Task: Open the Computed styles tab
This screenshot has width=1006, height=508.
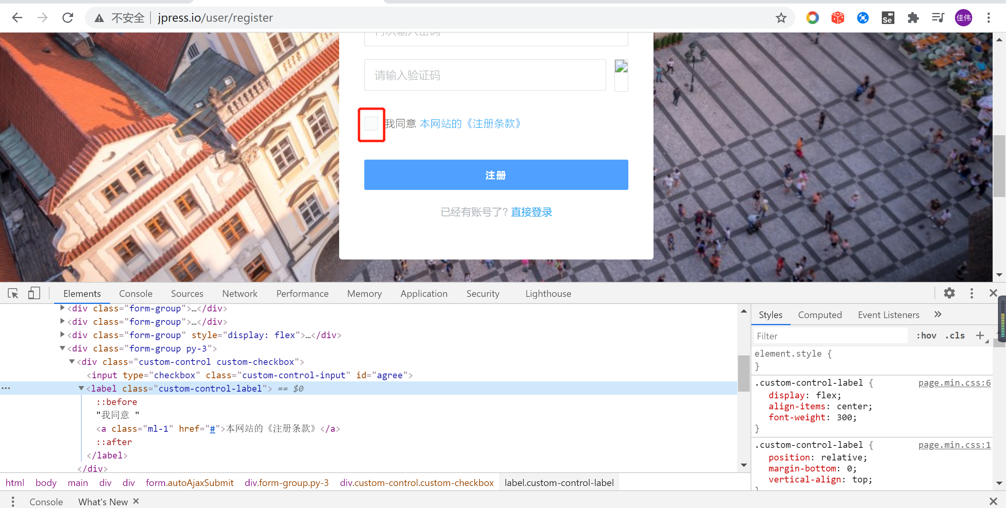Action: point(820,315)
